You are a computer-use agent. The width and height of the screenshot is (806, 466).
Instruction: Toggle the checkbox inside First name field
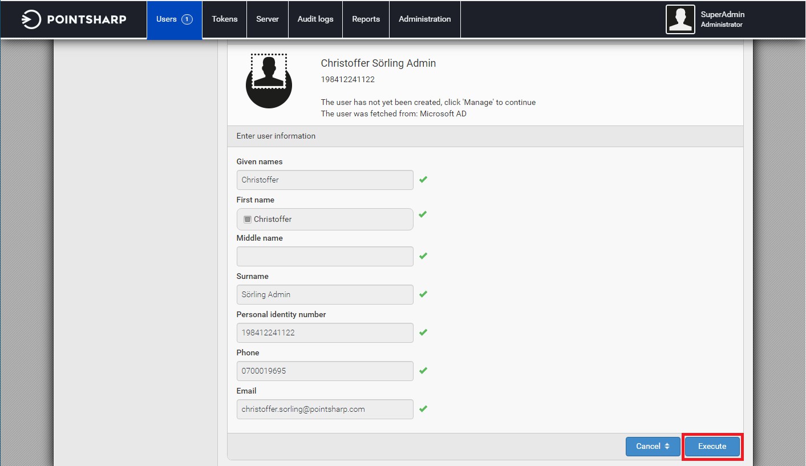[248, 220]
